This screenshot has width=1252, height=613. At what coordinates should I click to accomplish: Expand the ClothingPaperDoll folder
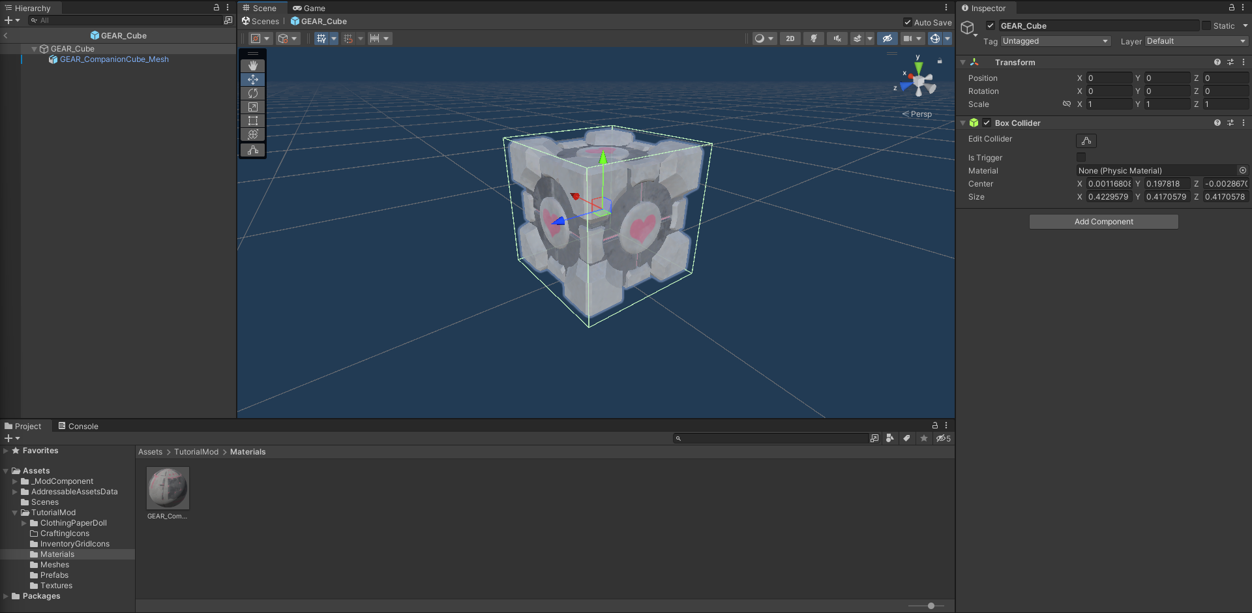(x=24, y=523)
